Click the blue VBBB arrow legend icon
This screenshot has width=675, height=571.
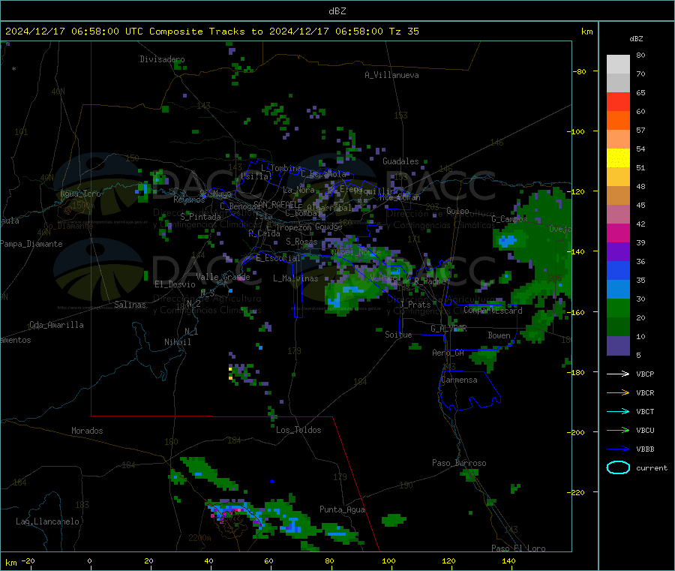click(x=618, y=449)
